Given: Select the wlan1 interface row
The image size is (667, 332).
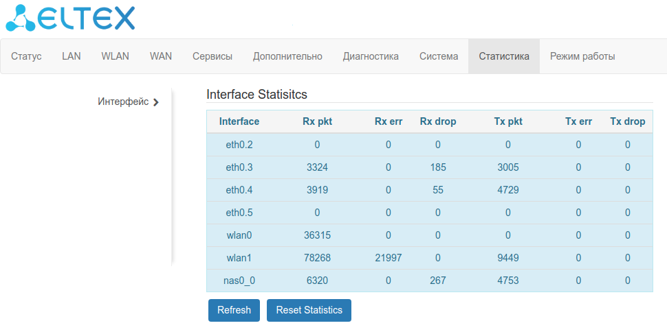Looking at the screenshot, I should click(239, 258).
